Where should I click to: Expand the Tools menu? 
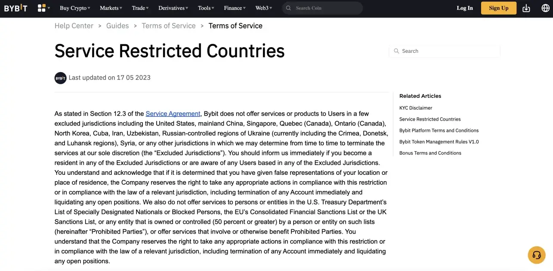(204, 8)
